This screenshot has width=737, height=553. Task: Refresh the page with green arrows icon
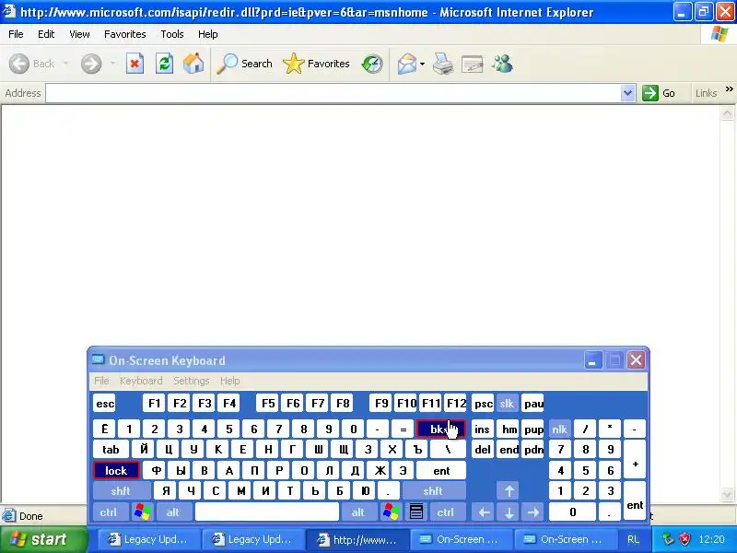(165, 64)
